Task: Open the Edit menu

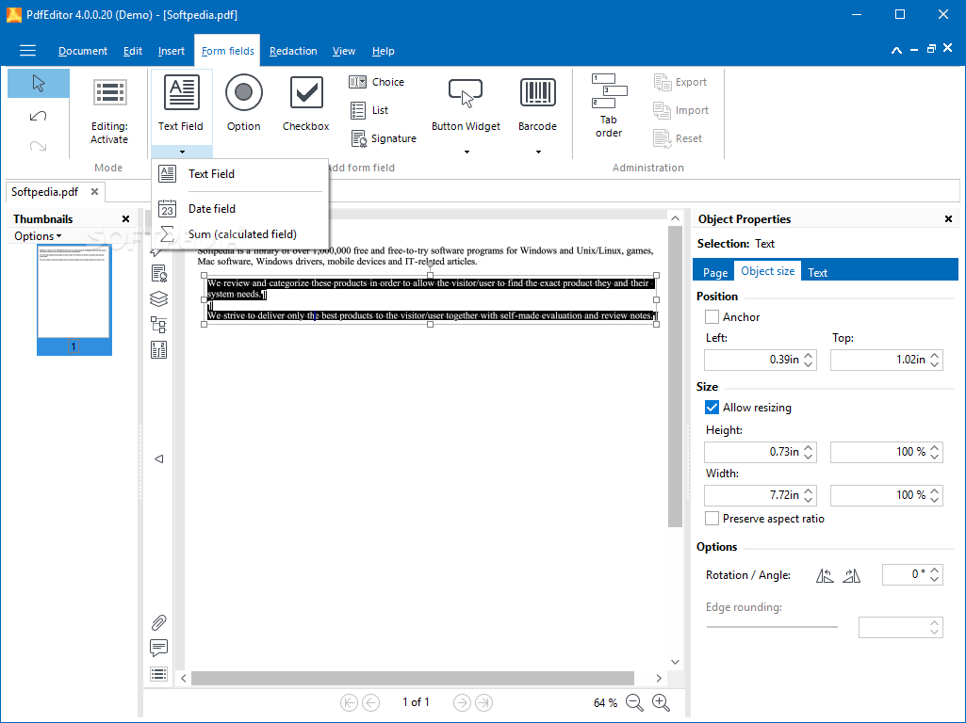Action: [x=133, y=51]
